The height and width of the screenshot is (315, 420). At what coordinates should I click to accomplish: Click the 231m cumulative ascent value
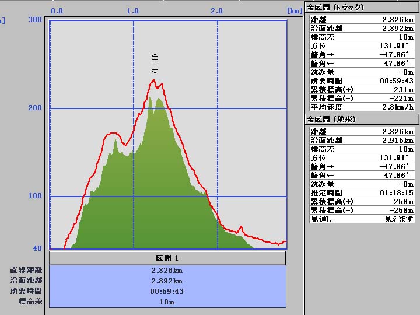tap(404, 90)
